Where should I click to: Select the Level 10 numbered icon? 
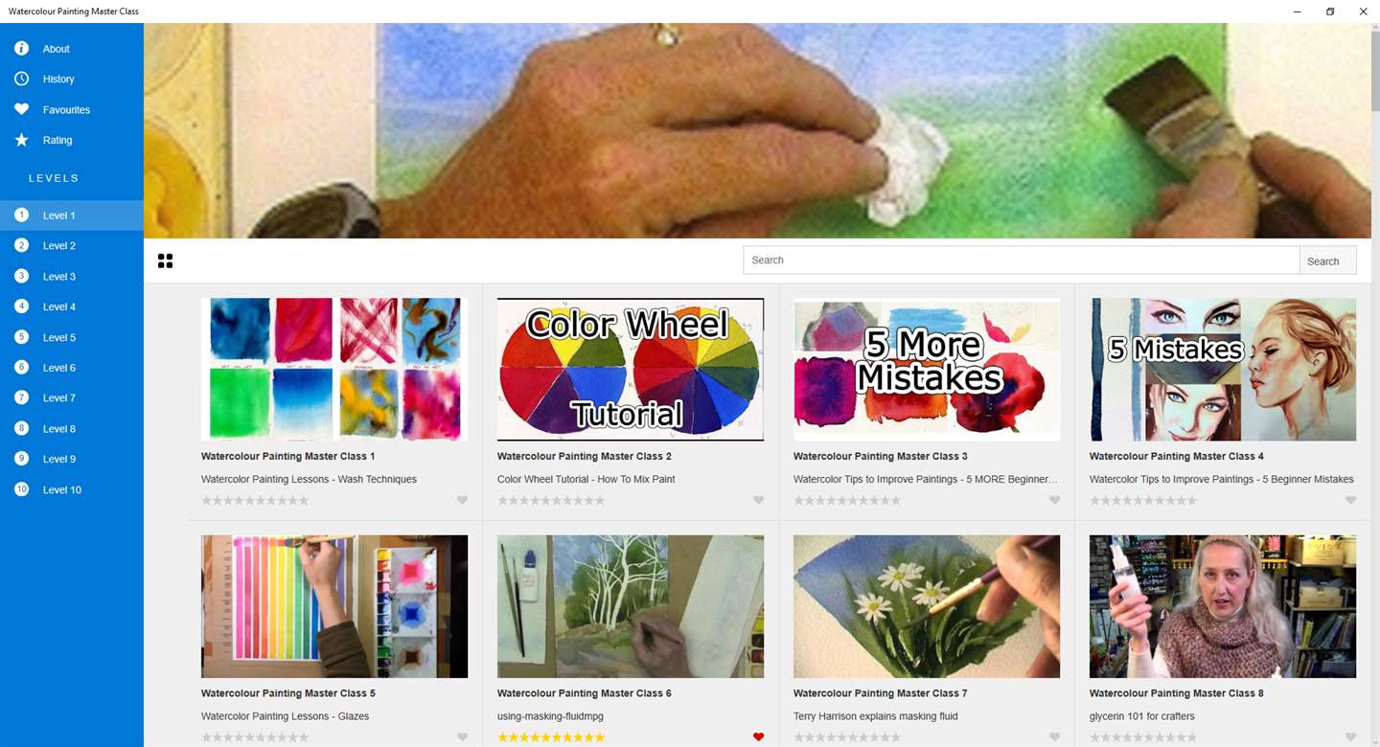[x=21, y=489]
